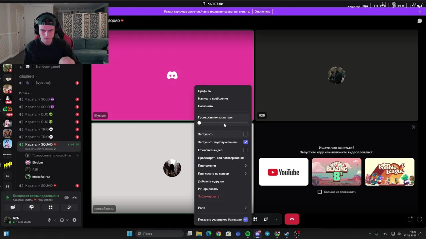Screen dimensions: 426x239
Task: Show hidden system tray icons
Action: (370, 234)
